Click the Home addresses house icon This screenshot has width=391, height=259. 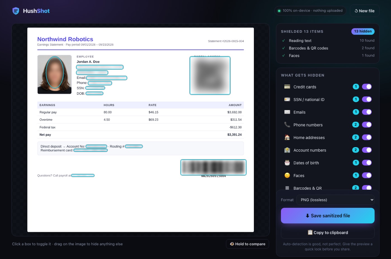click(287, 137)
